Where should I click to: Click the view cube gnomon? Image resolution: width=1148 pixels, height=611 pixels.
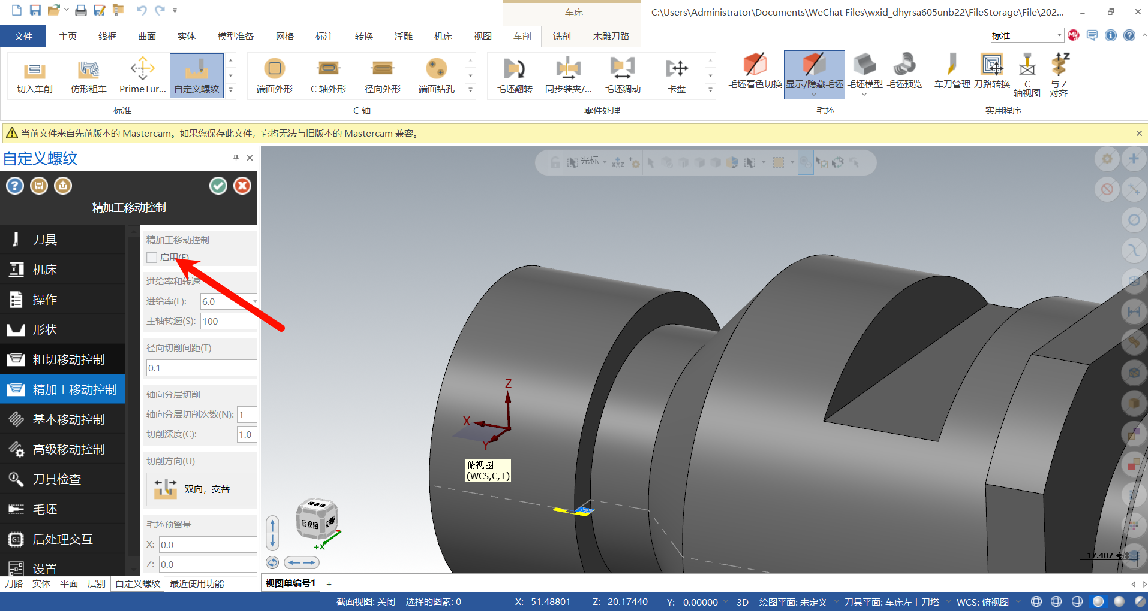pos(318,520)
